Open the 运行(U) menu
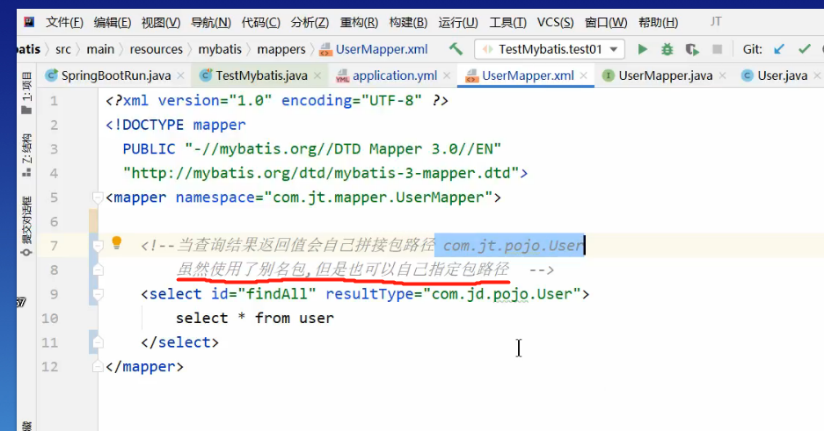Screen dimensions: 824x431 458,23
